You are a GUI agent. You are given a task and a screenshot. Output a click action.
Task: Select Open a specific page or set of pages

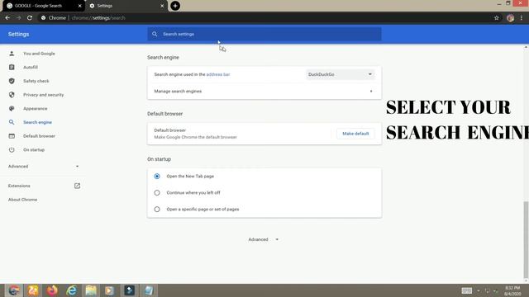tap(157, 209)
